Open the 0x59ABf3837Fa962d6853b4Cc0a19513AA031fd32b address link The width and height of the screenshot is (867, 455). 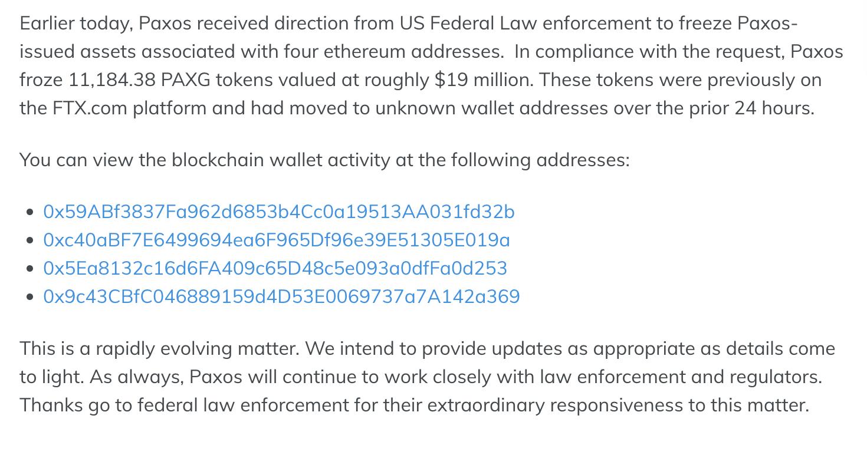click(x=278, y=212)
